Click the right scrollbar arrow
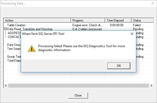The height and width of the screenshot is (103, 157). [151, 85]
